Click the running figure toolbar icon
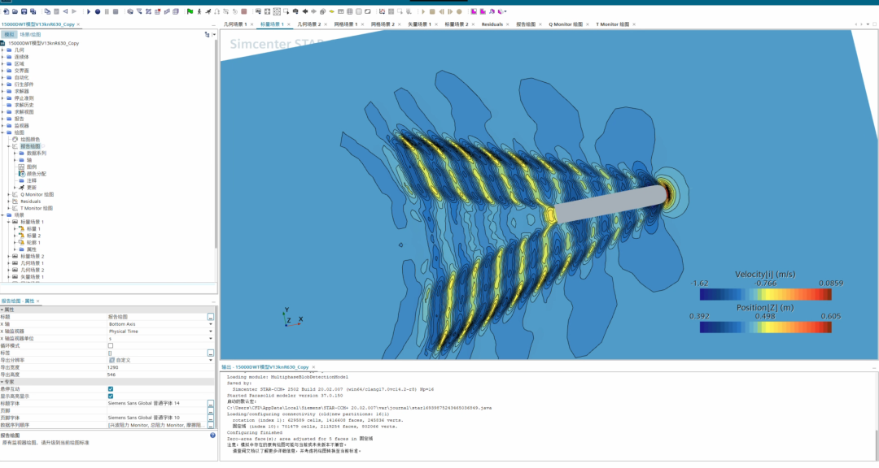 click(208, 11)
